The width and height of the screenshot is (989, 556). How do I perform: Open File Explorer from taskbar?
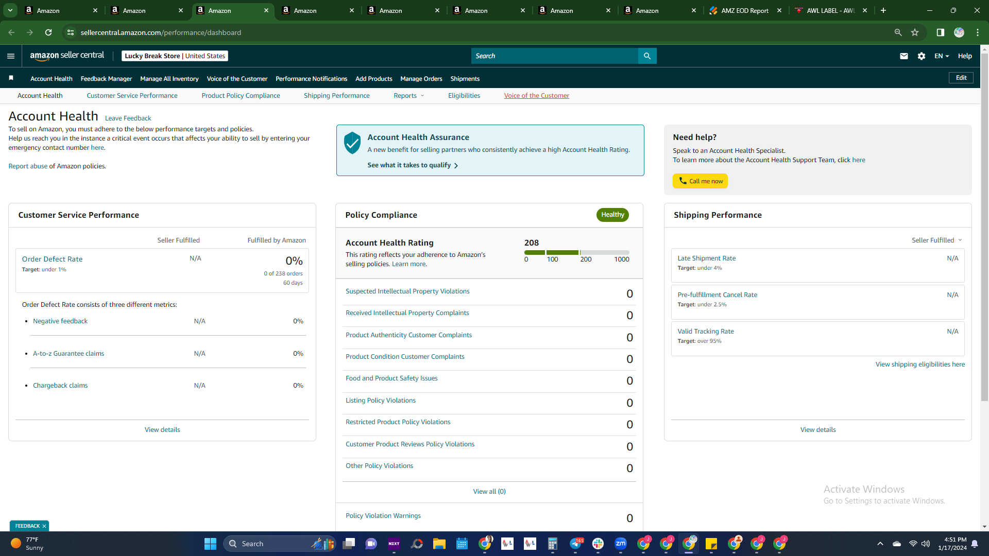(439, 544)
